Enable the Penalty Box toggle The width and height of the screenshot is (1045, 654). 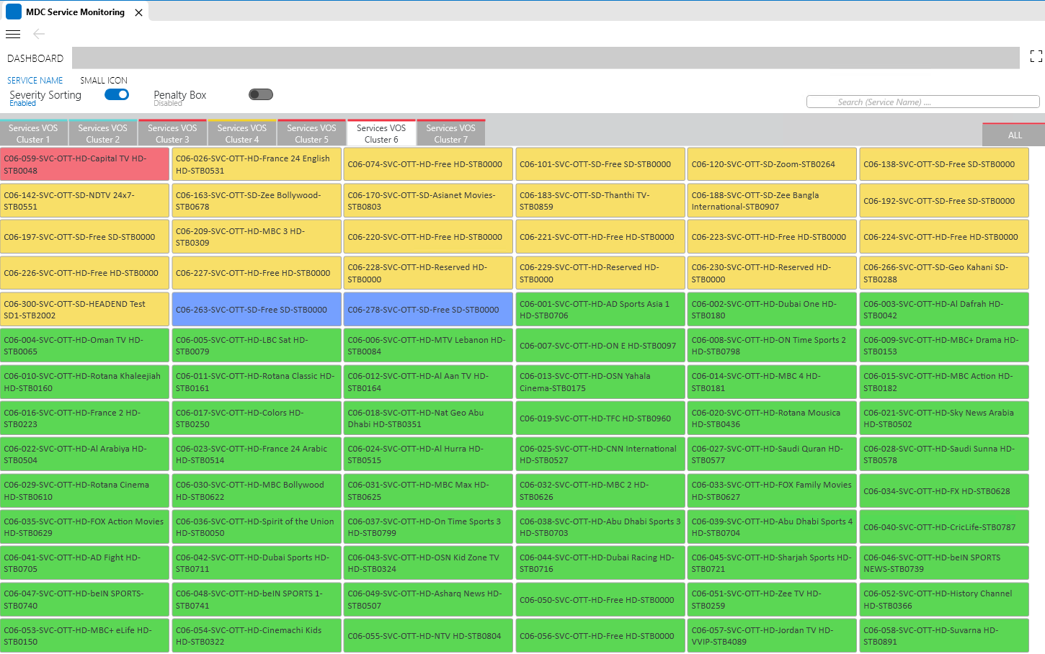click(261, 94)
